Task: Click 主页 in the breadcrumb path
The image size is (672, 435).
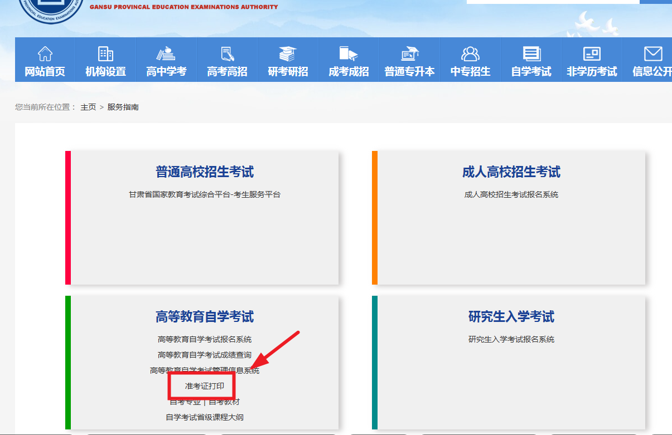Action: coord(88,107)
